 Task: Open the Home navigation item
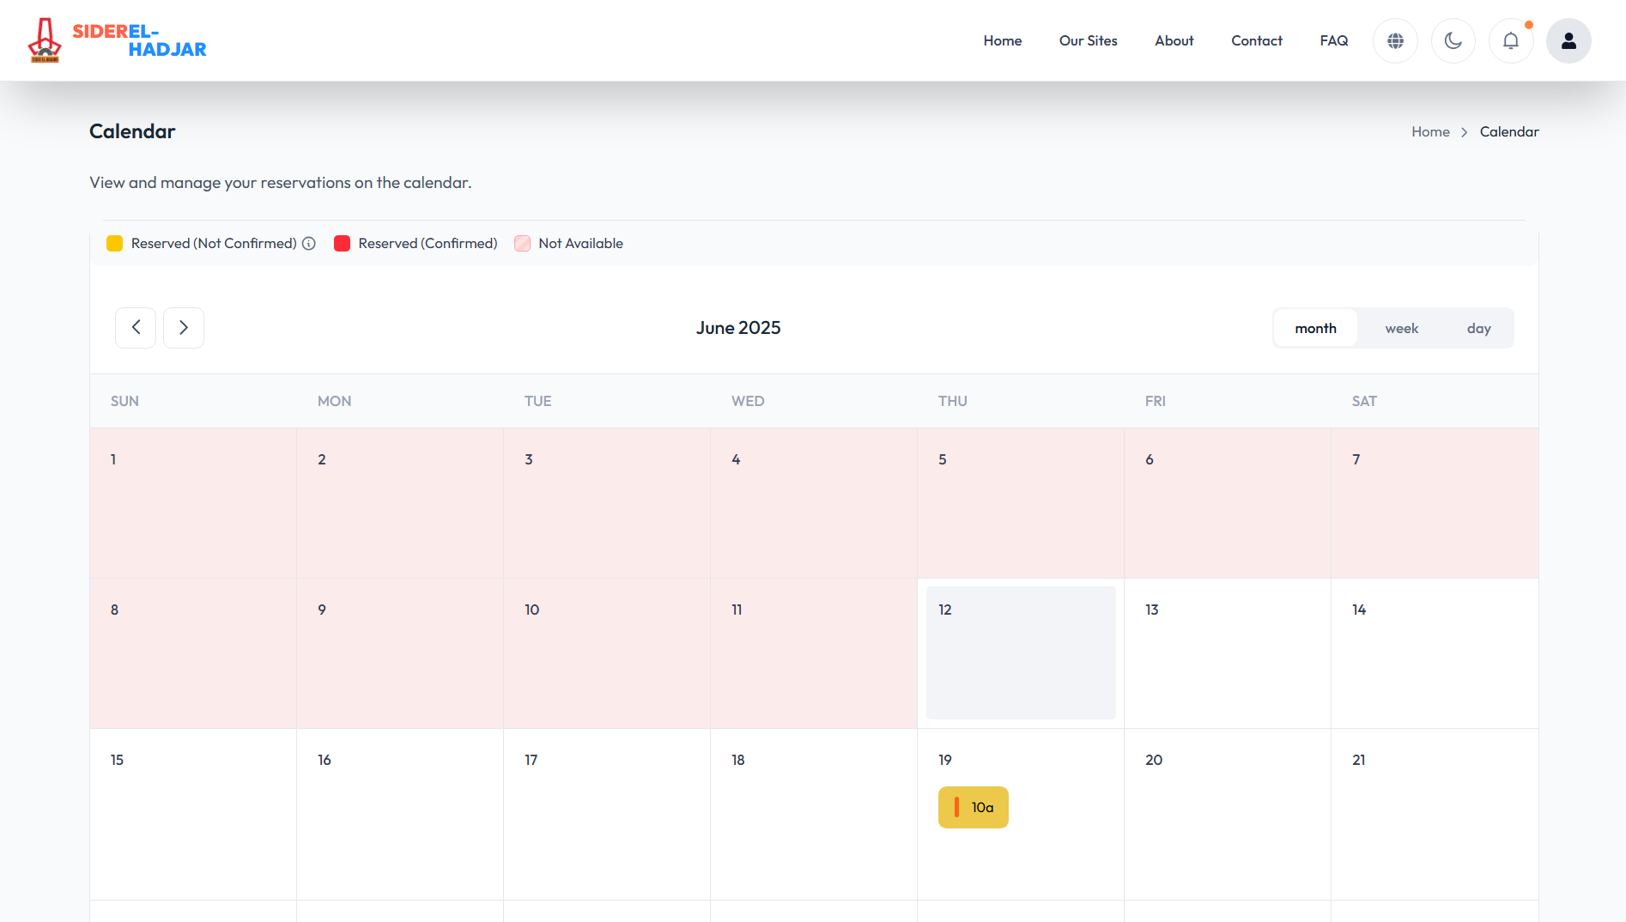coord(1002,40)
